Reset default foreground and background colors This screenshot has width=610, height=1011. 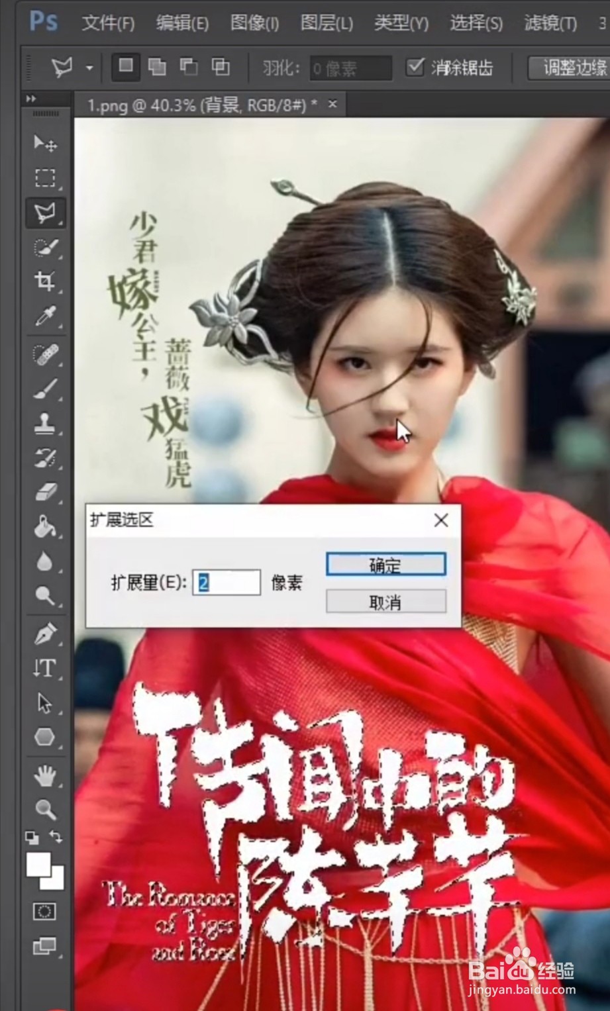tap(32, 838)
